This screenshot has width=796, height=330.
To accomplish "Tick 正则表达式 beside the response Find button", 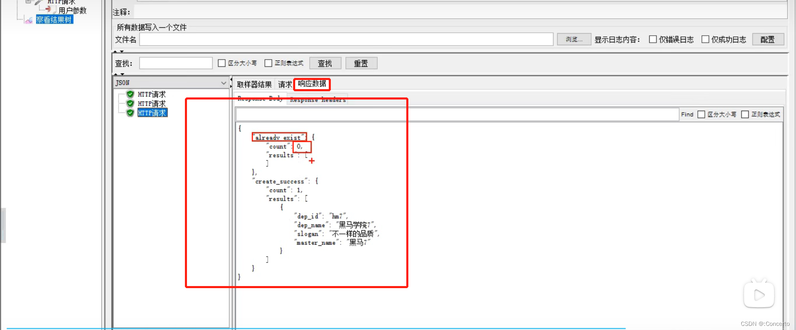I will [745, 114].
